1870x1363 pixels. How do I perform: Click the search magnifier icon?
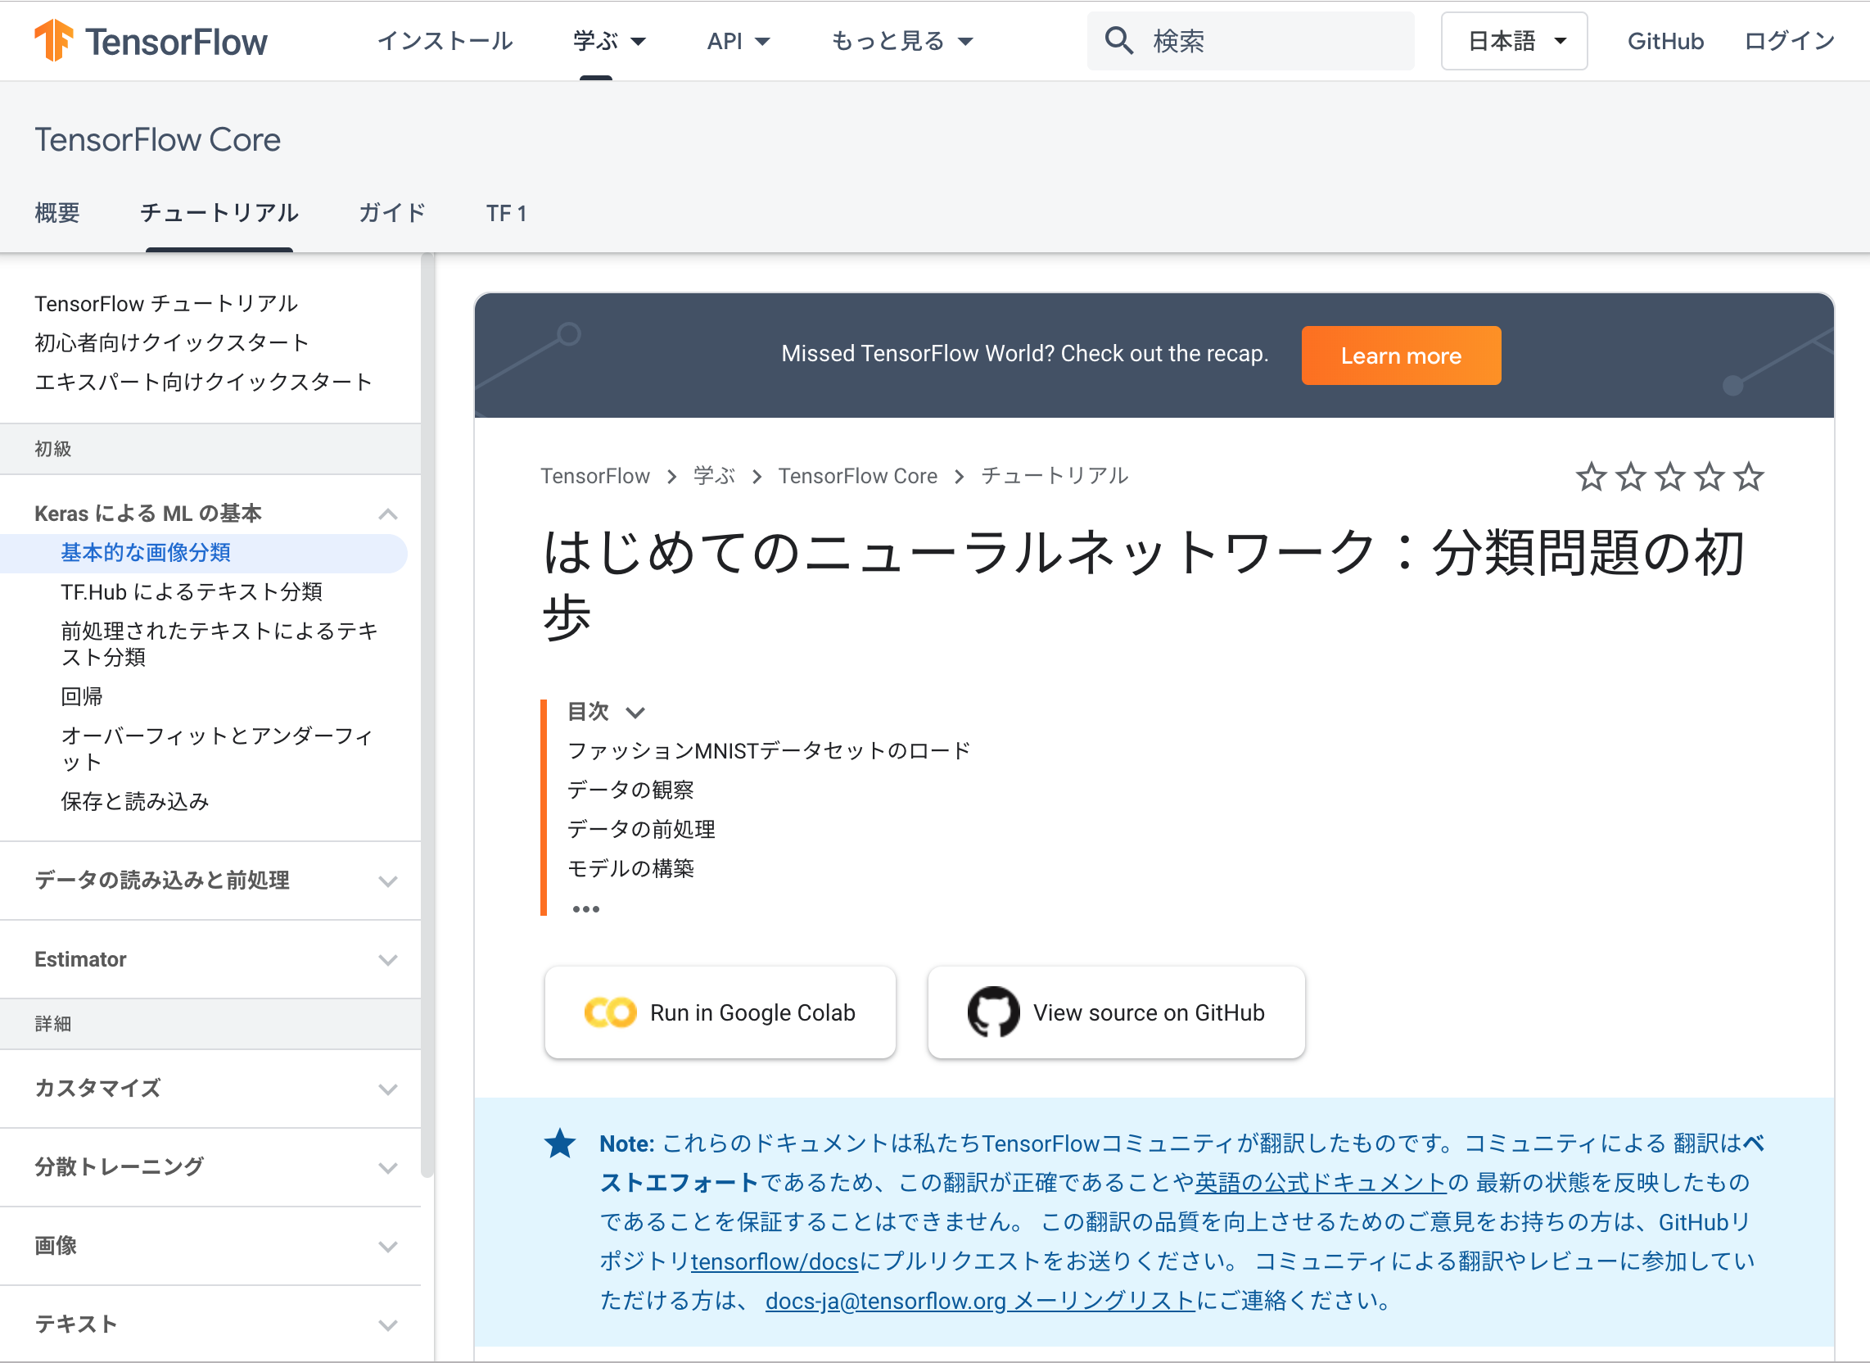coord(1118,40)
